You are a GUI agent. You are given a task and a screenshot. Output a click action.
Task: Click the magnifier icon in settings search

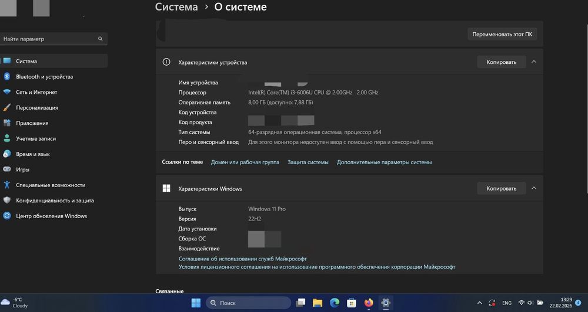pyautogui.click(x=100, y=39)
